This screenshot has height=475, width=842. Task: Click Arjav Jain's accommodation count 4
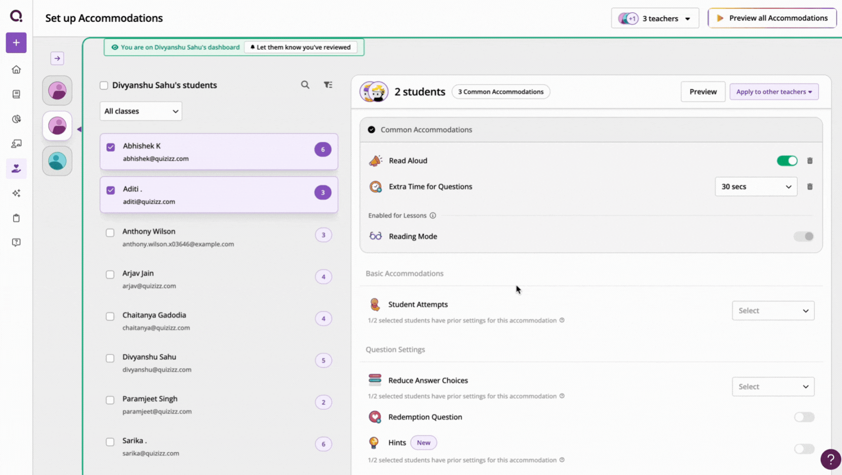pos(323,277)
